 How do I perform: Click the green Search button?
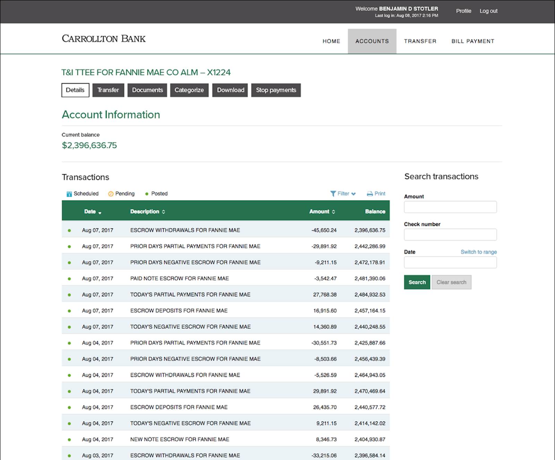[417, 282]
